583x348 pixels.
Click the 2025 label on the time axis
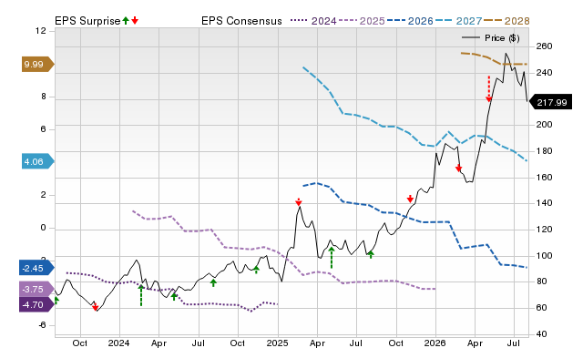pyautogui.click(x=277, y=343)
